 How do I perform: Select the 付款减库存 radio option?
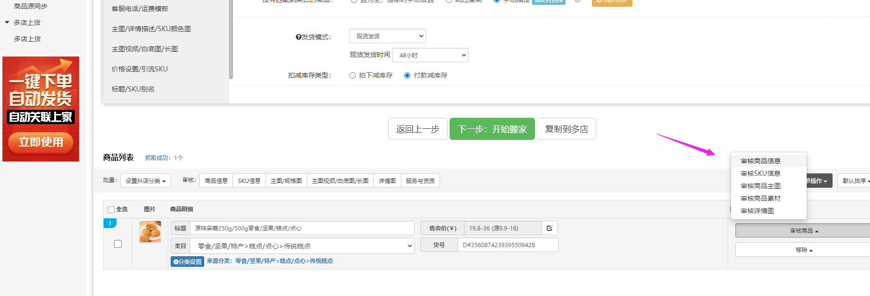click(x=407, y=75)
